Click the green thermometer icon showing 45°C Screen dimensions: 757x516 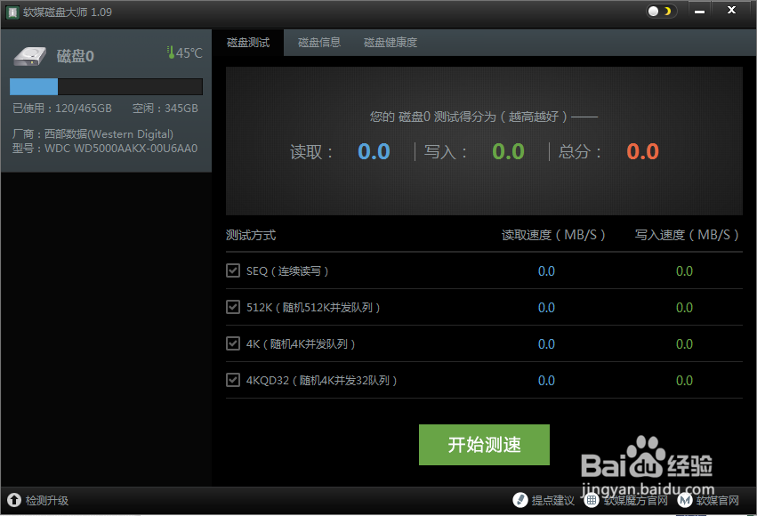[x=170, y=52]
